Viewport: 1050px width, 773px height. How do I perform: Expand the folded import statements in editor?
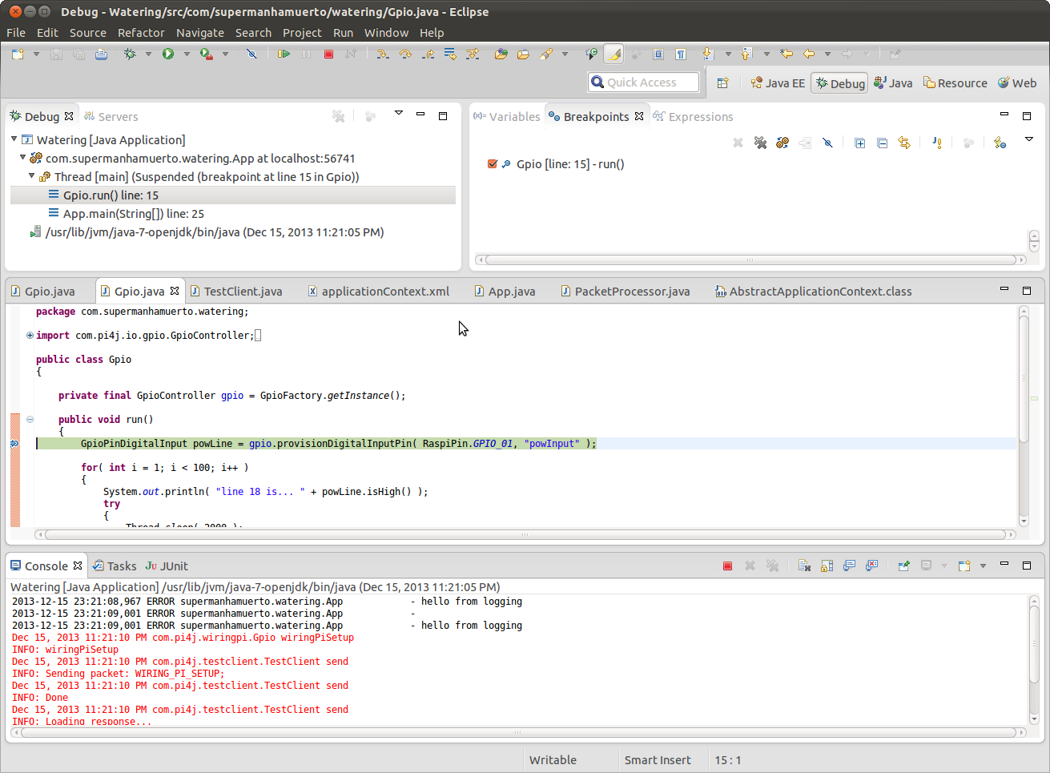click(x=30, y=336)
